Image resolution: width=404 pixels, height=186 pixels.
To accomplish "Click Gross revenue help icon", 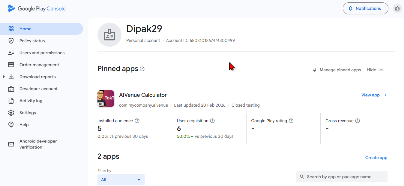I will point(358,121).
